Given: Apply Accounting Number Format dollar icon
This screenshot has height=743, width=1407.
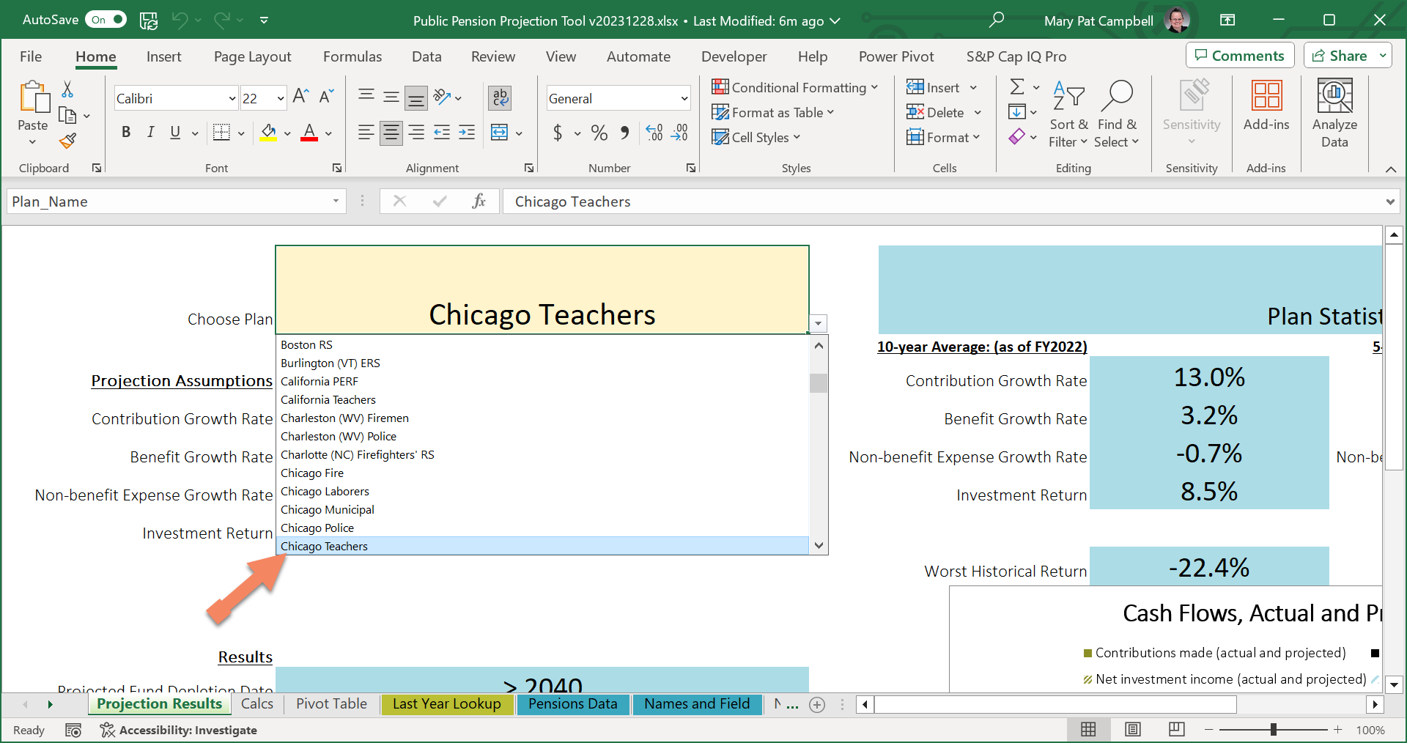Looking at the screenshot, I should [x=558, y=133].
